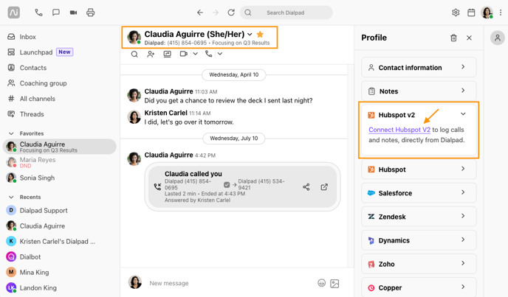The height and width of the screenshot is (297, 508).
Task: Search within conversation magnifier icon
Action: click(134, 54)
